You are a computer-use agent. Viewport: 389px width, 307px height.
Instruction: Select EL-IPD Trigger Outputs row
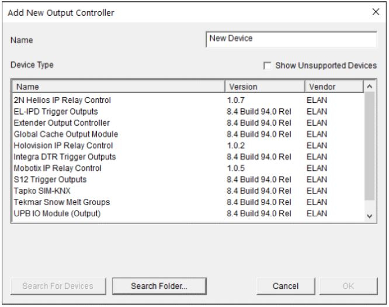point(188,112)
